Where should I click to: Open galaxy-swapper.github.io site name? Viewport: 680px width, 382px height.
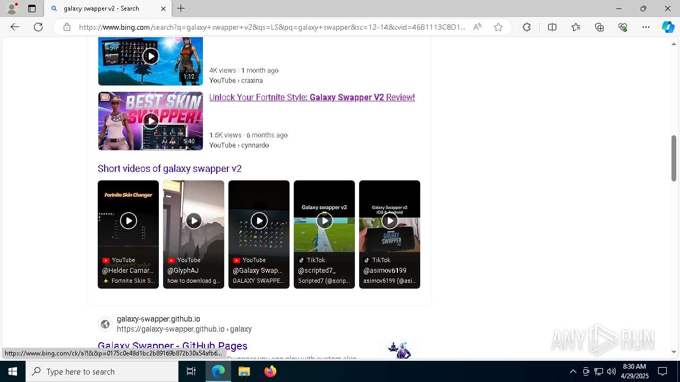click(x=158, y=319)
